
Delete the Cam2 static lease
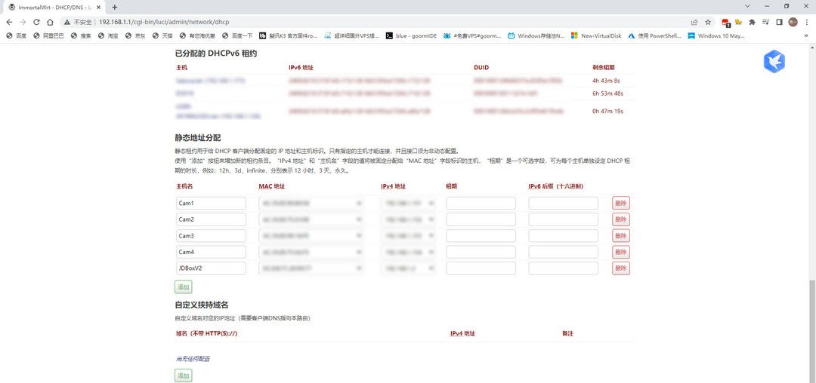coord(621,219)
